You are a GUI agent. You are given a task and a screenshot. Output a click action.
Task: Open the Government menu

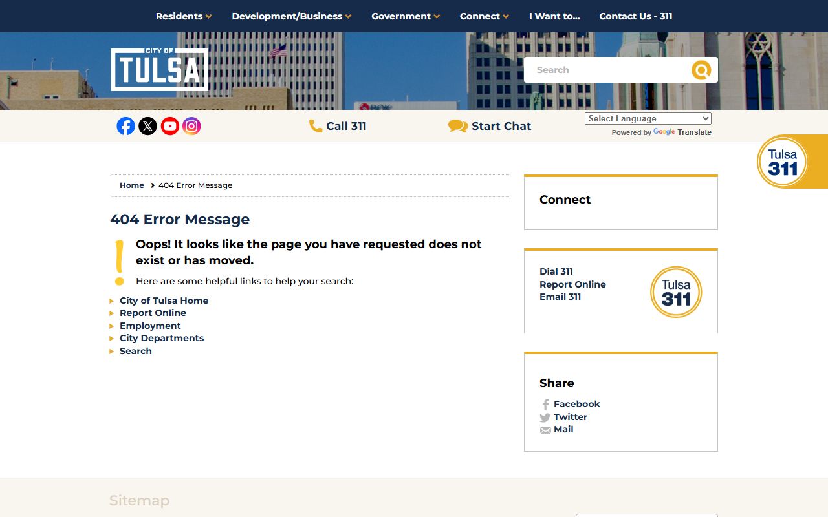click(x=405, y=16)
